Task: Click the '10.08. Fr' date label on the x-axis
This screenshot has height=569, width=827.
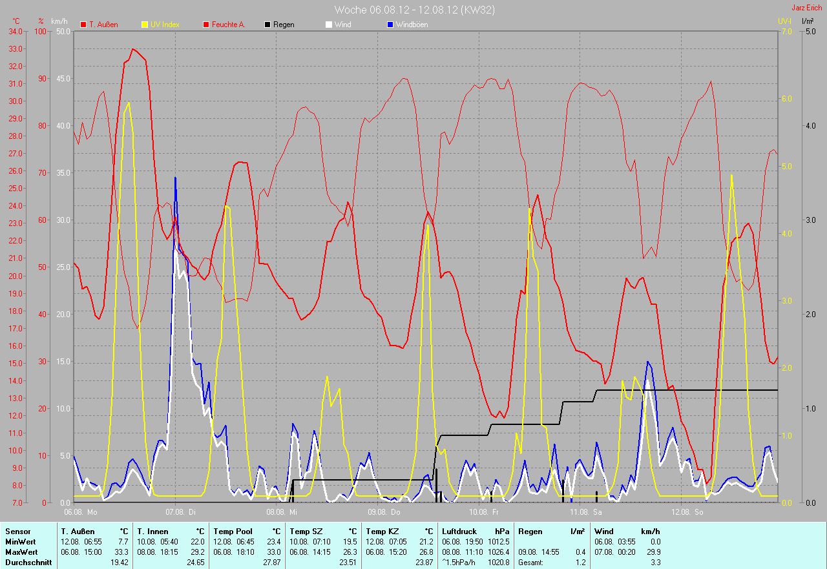Action: [x=484, y=512]
